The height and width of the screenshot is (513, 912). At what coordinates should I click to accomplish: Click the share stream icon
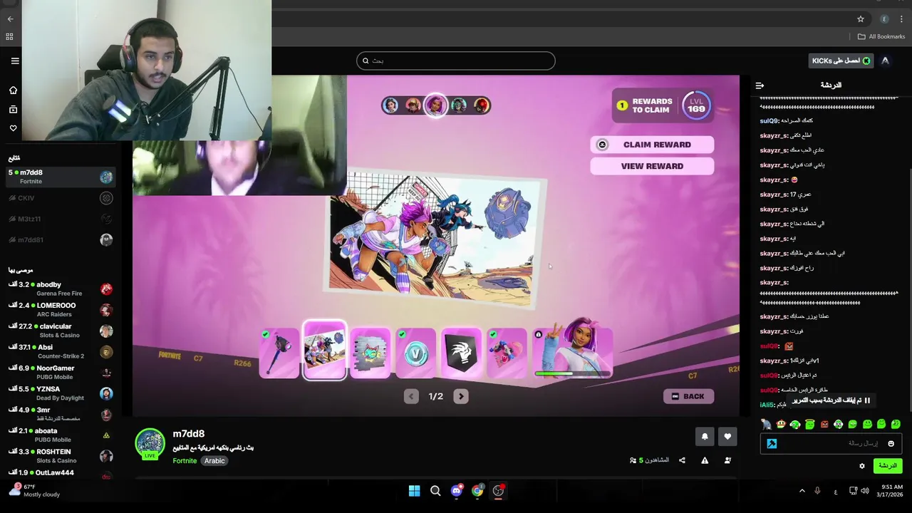pos(682,460)
